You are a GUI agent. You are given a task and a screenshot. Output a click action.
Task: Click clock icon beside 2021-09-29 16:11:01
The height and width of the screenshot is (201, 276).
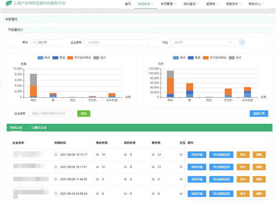click(x=56, y=167)
